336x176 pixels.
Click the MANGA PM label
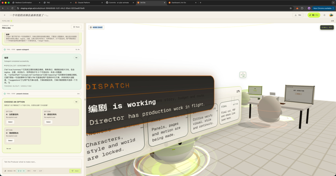[11, 171]
